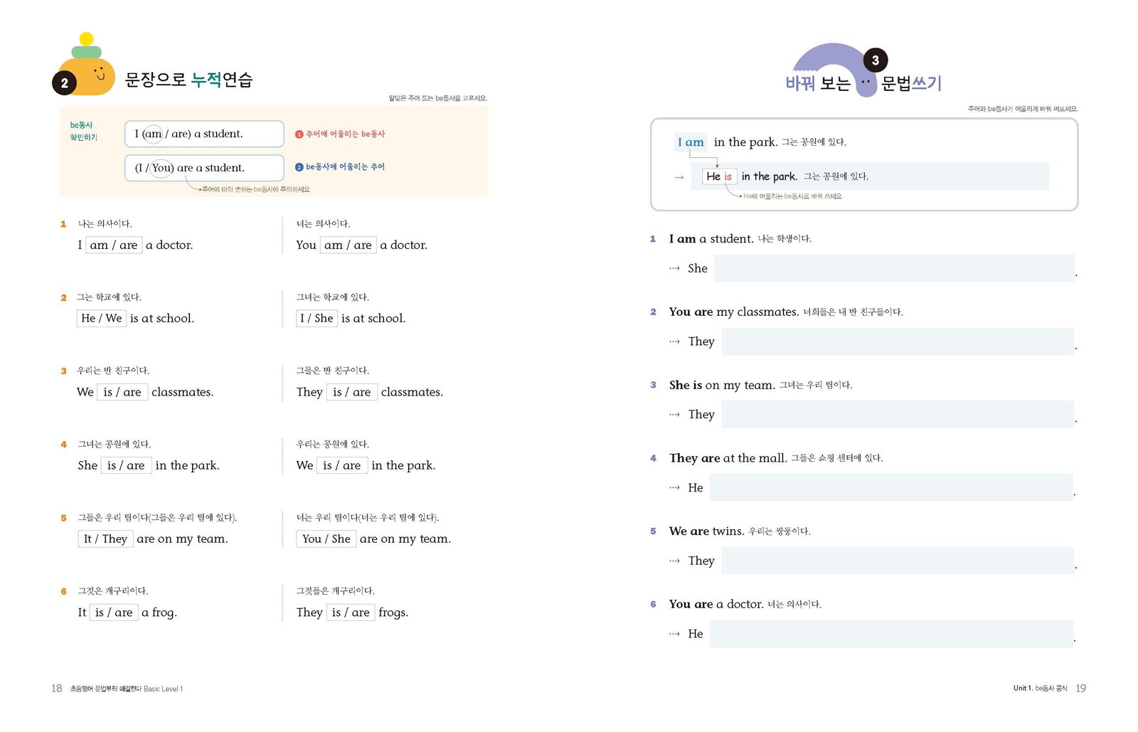
Task: Click the sentence 'You are my classmates.'
Action: point(734,312)
